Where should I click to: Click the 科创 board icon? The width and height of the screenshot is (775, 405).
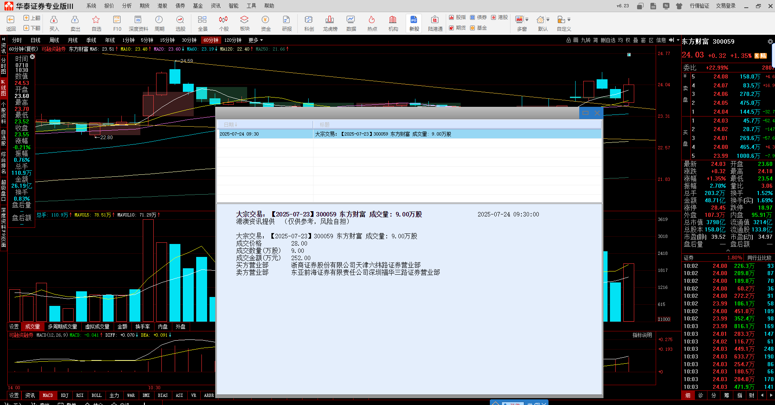pyautogui.click(x=309, y=23)
